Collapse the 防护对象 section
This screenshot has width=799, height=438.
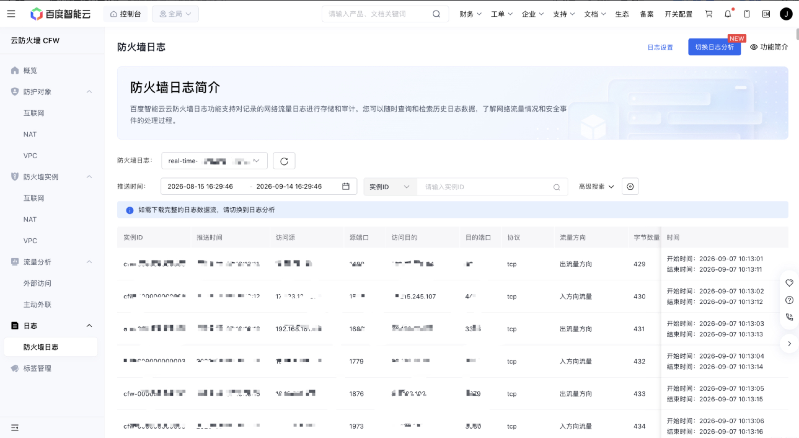pyautogui.click(x=89, y=92)
